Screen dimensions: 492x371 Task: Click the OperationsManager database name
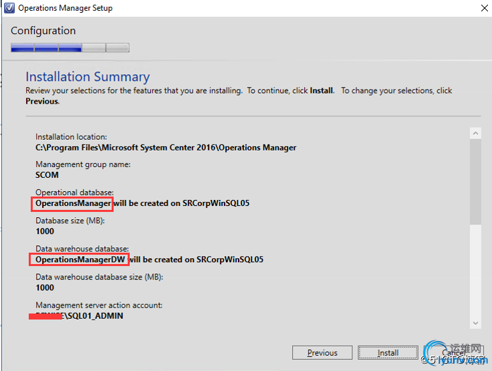pyautogui.click(x=73, y=203)
